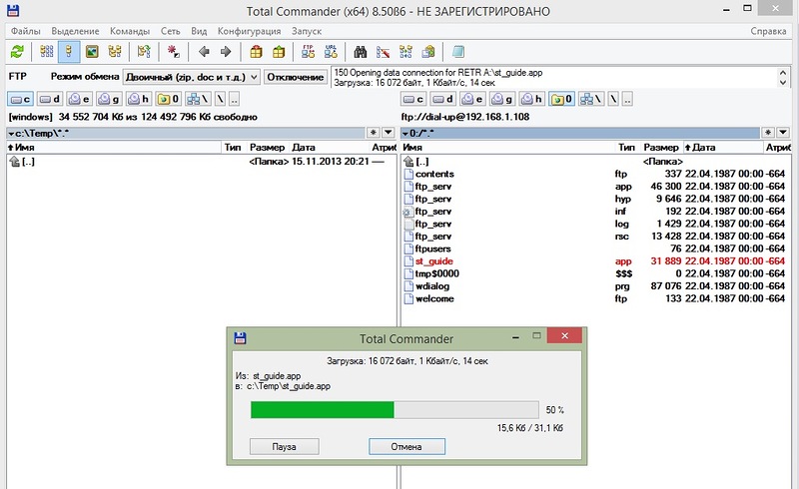
Task: Select FTP connection 0 in left drive bar
Action: pyautogui.click(x=168, y=100)
